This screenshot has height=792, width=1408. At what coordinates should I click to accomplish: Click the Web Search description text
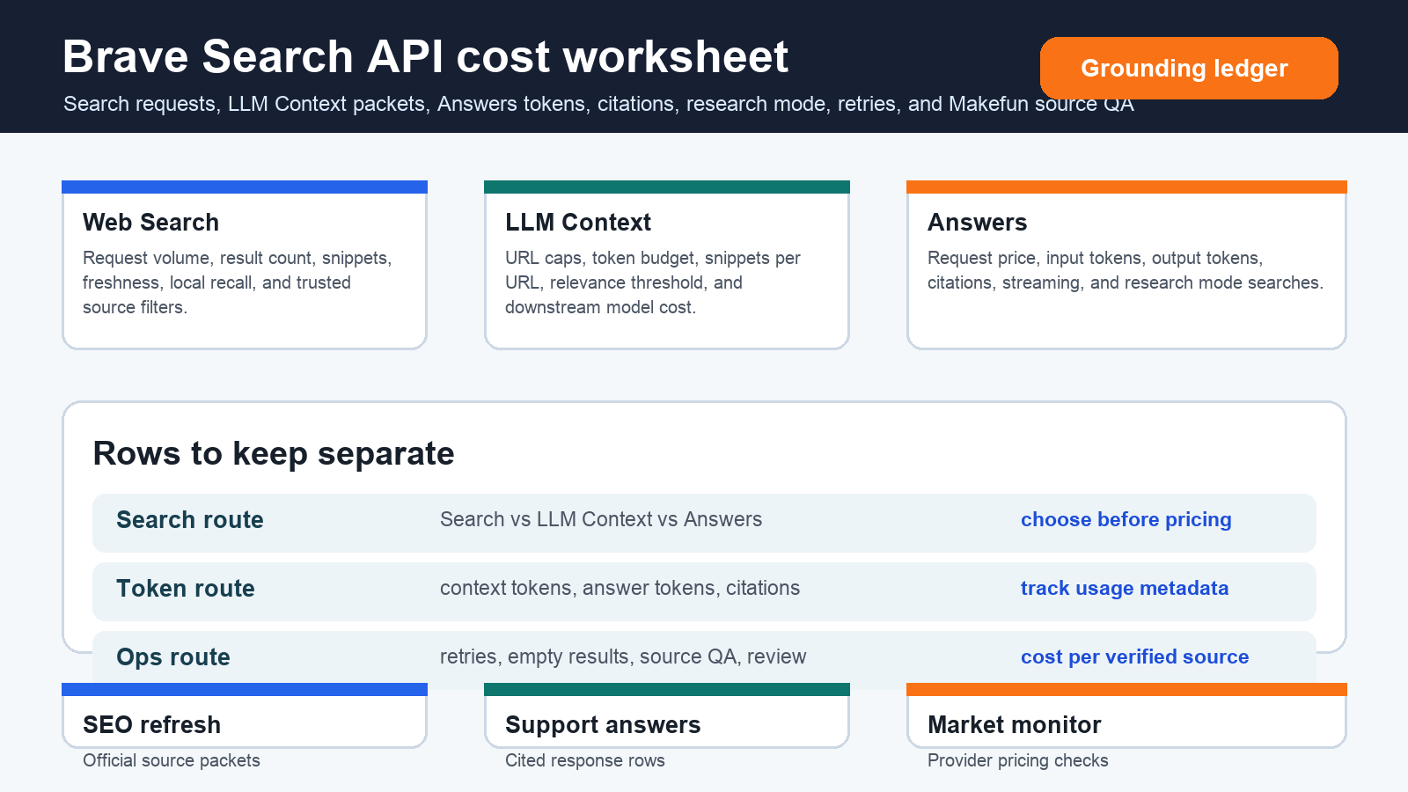(x=238, y=282)
